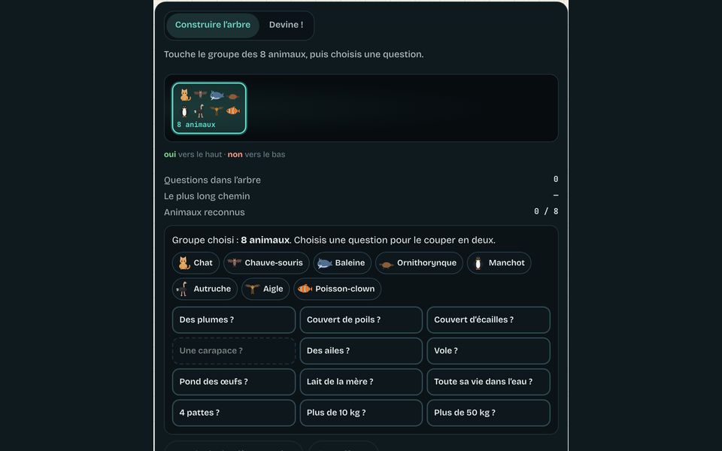Click the penguin icon in Manchot chip
Image resolution: width=722 pixels, height=451 pixels.
(478, 263)
